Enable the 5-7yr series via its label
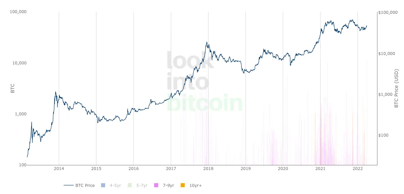 tap(142, 185)
